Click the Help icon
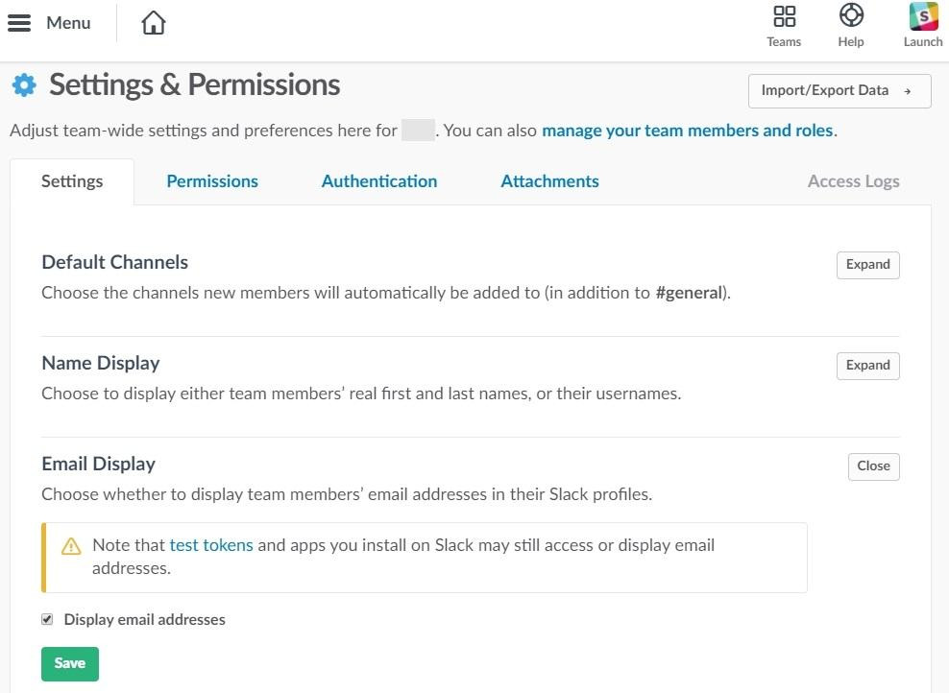Screen dimensions: 949x693 [x=851, y=16]
